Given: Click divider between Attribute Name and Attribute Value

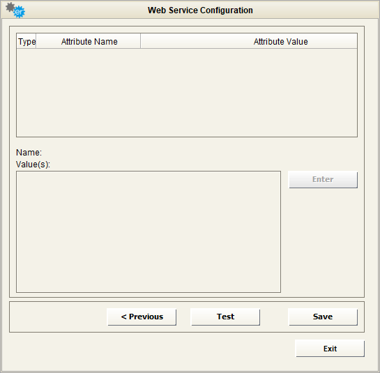Looking at the screenshot, I should (141, 41).
